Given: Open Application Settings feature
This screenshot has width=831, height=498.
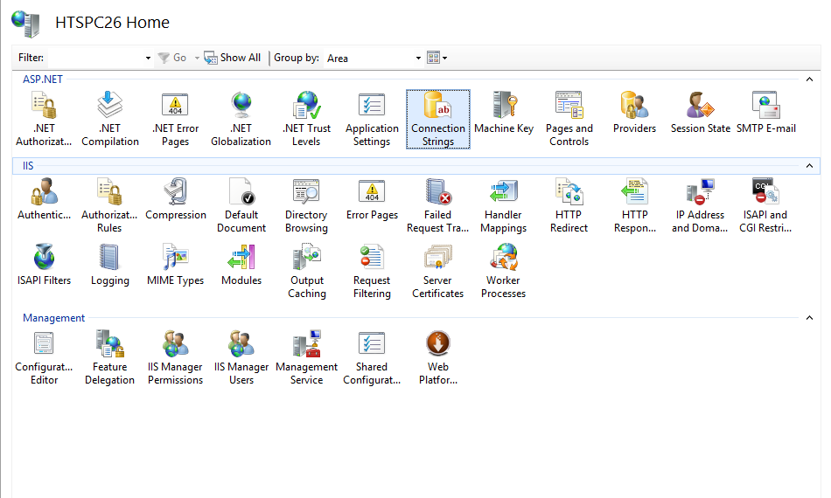Looking at the screenshot, I should click(x=372, y=119).
